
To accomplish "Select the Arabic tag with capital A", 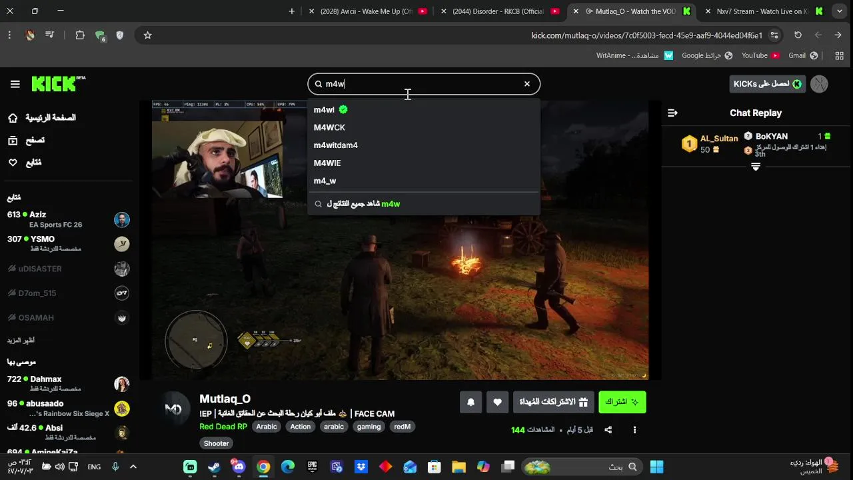I will pos(267,427).
